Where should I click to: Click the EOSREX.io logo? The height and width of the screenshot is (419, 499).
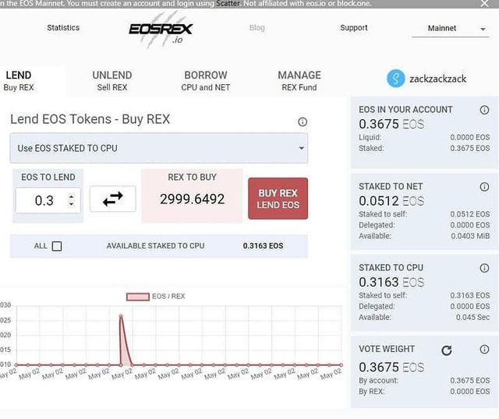(x=161, y=30)
